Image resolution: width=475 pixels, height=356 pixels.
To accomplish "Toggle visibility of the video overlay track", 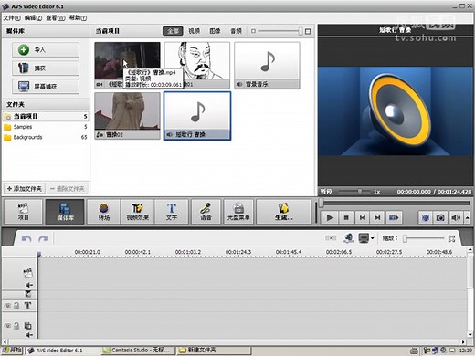I will coord(7,326).
